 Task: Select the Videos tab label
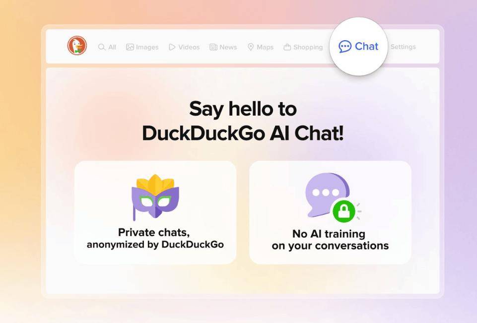189,47
